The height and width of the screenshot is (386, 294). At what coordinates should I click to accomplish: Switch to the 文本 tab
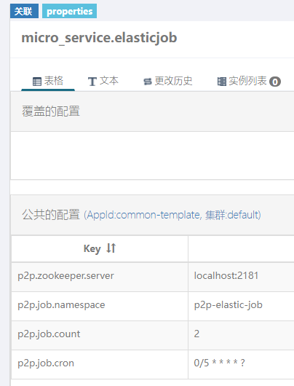[103, 81]
